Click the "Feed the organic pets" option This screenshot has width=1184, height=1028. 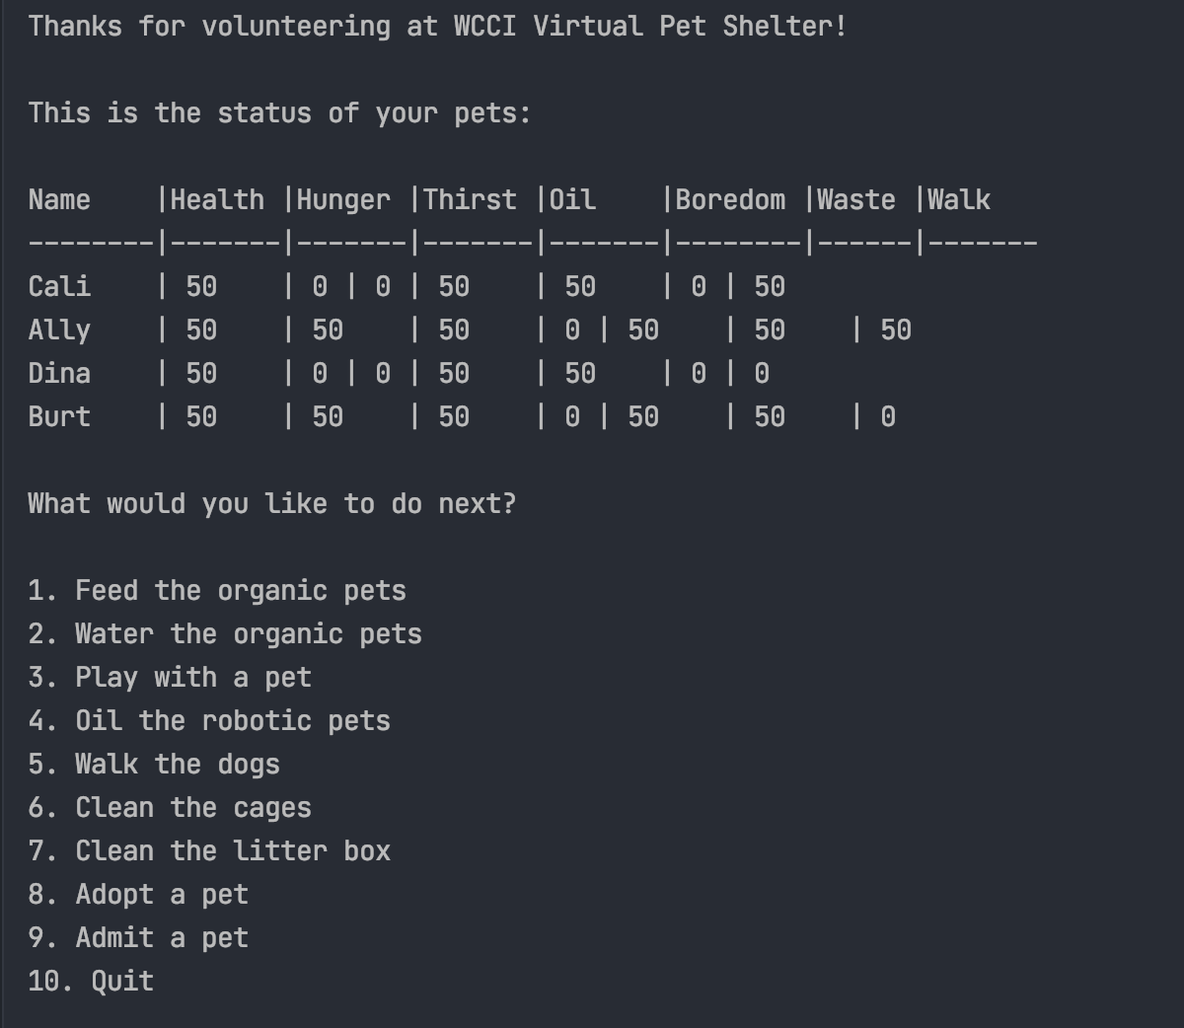click(x=217, y=591)
